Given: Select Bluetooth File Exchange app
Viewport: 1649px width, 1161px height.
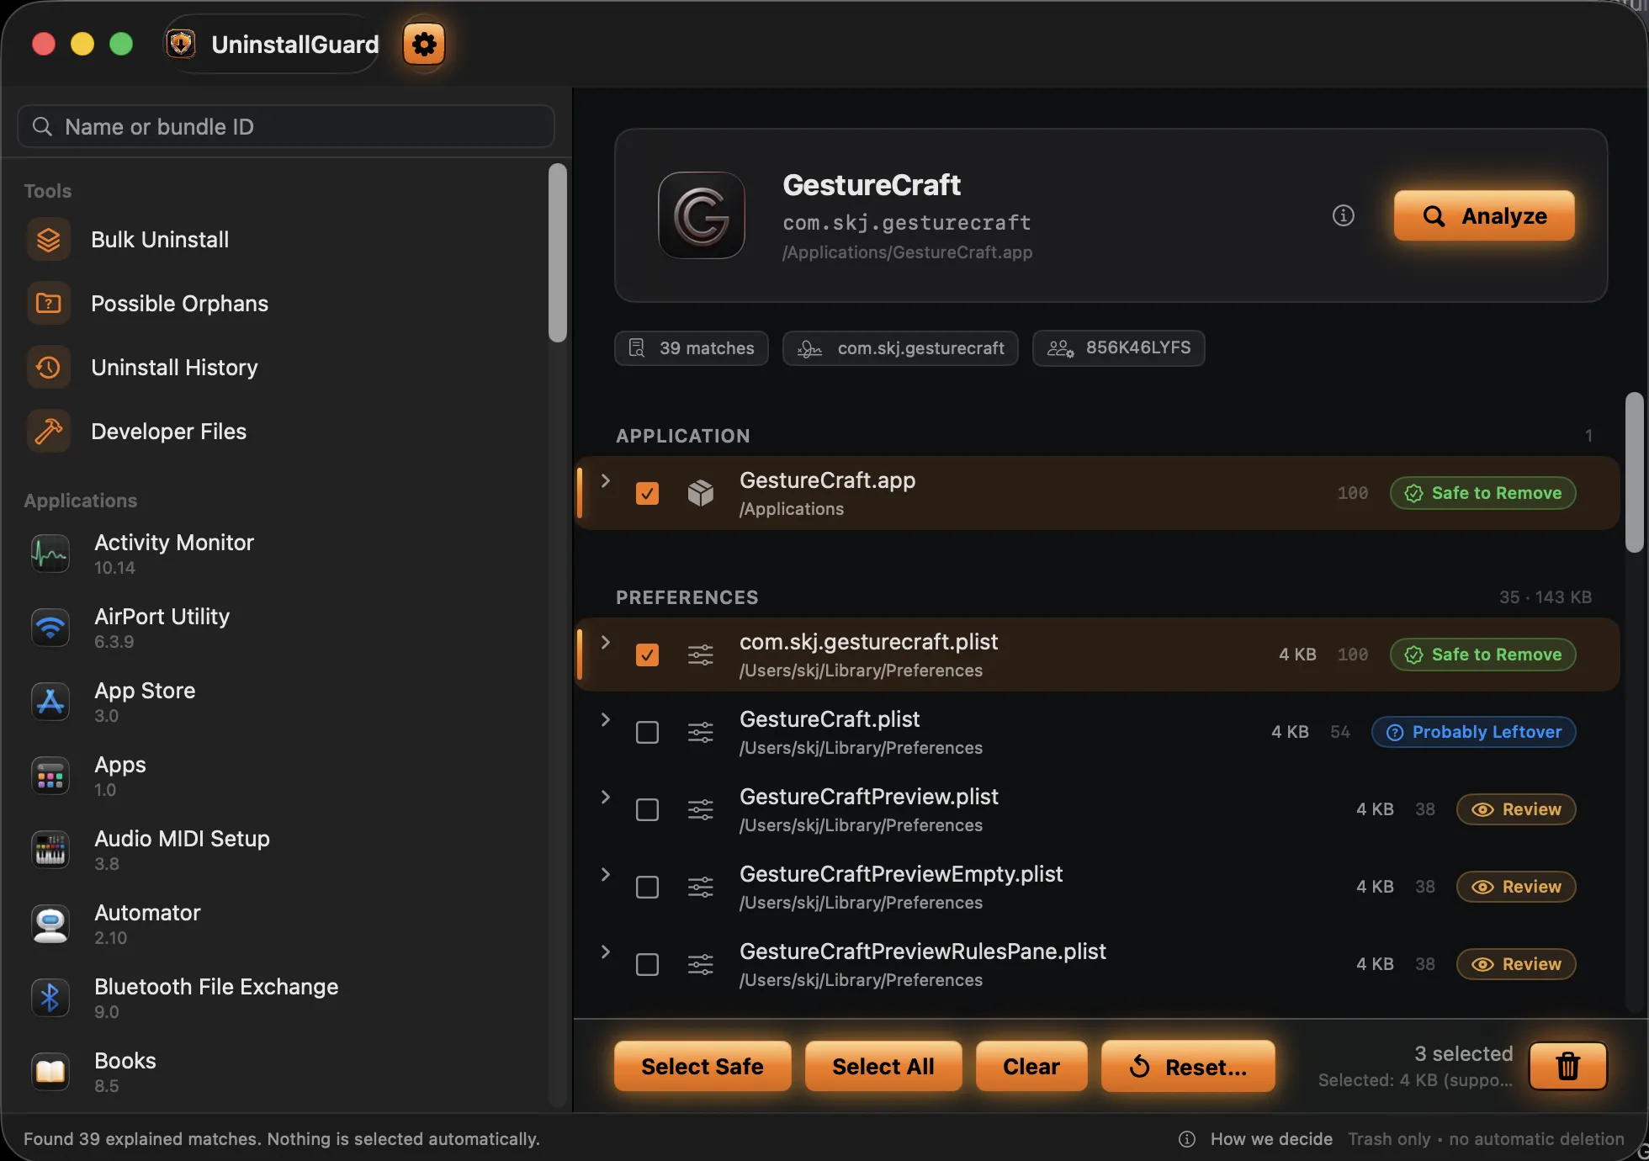Looking at the screenshot, I should pyautogui.click(x=286, y=998).
